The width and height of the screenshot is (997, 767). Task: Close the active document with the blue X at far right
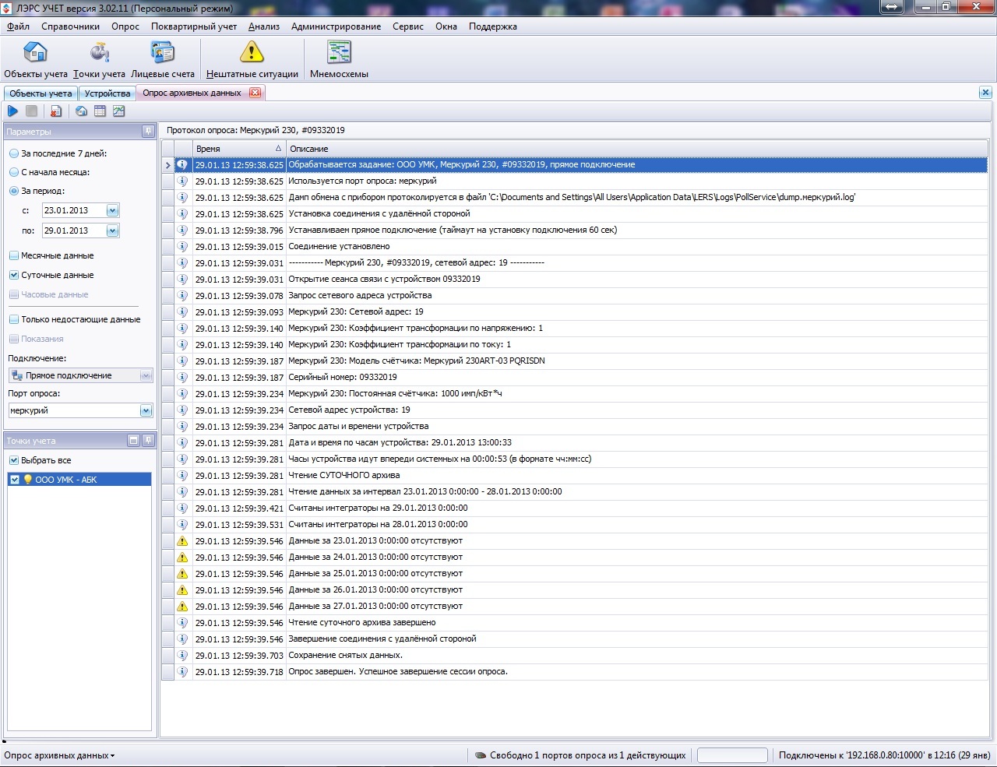pyautogui.click(x=985, y=93)
